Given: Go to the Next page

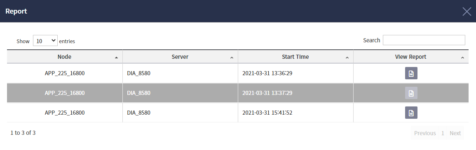Looking at the screenshot, I should click(x=455, y=133).
